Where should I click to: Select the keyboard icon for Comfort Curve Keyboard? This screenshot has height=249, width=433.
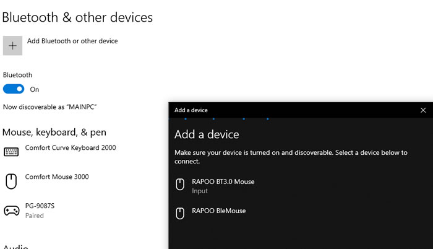click(x=11, y=152)
